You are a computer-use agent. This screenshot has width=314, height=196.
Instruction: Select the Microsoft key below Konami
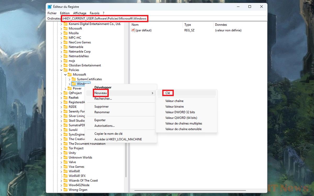click(75, 28)
